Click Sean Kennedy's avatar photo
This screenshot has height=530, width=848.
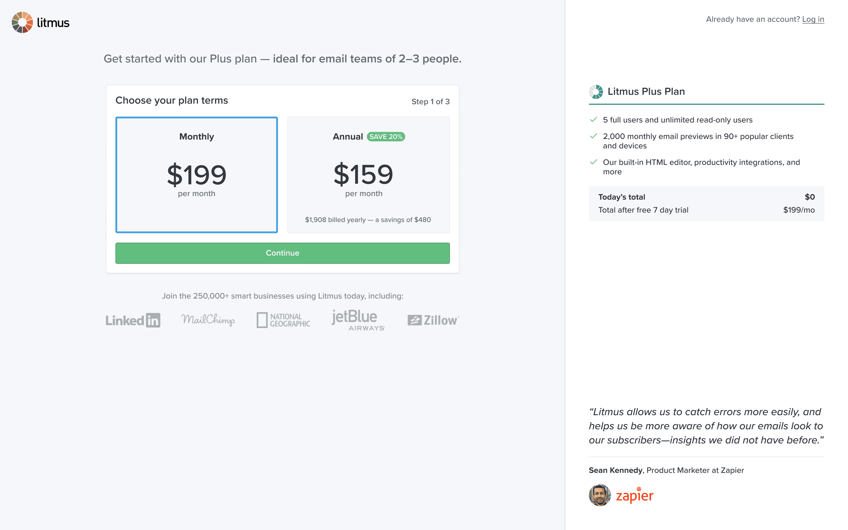[599, 495]
